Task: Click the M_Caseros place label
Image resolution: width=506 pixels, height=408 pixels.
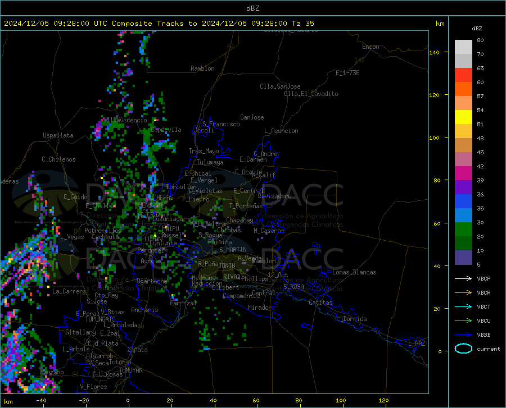Action: (x=269, y=231)
